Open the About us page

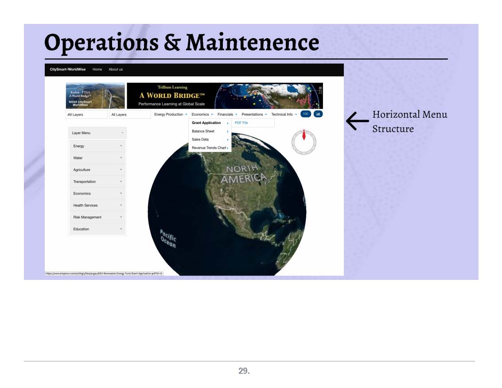pyautogui.click(x=116, y=70)
